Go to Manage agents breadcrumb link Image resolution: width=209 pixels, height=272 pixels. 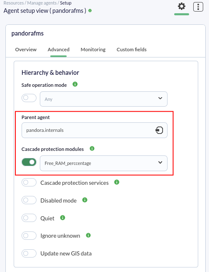[x=42, y=3]
